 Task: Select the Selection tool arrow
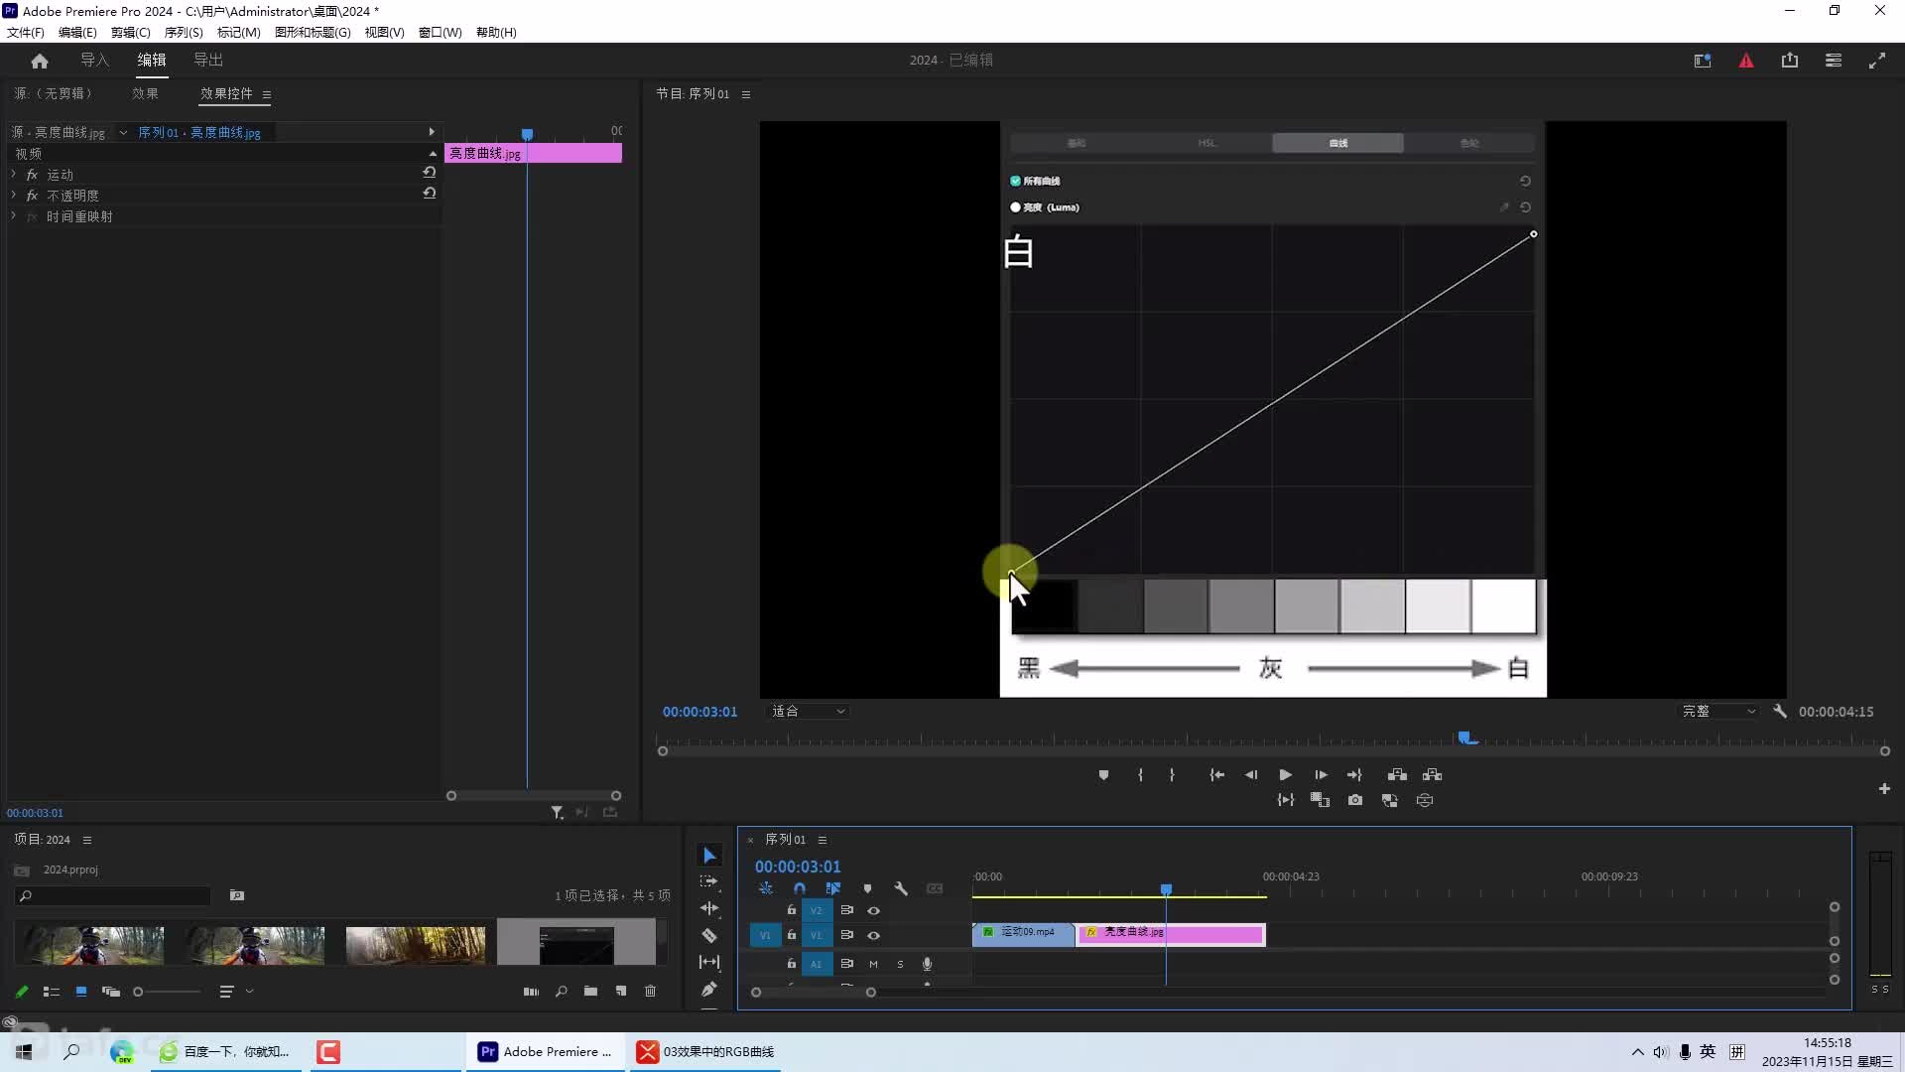(x=709, y=856)
